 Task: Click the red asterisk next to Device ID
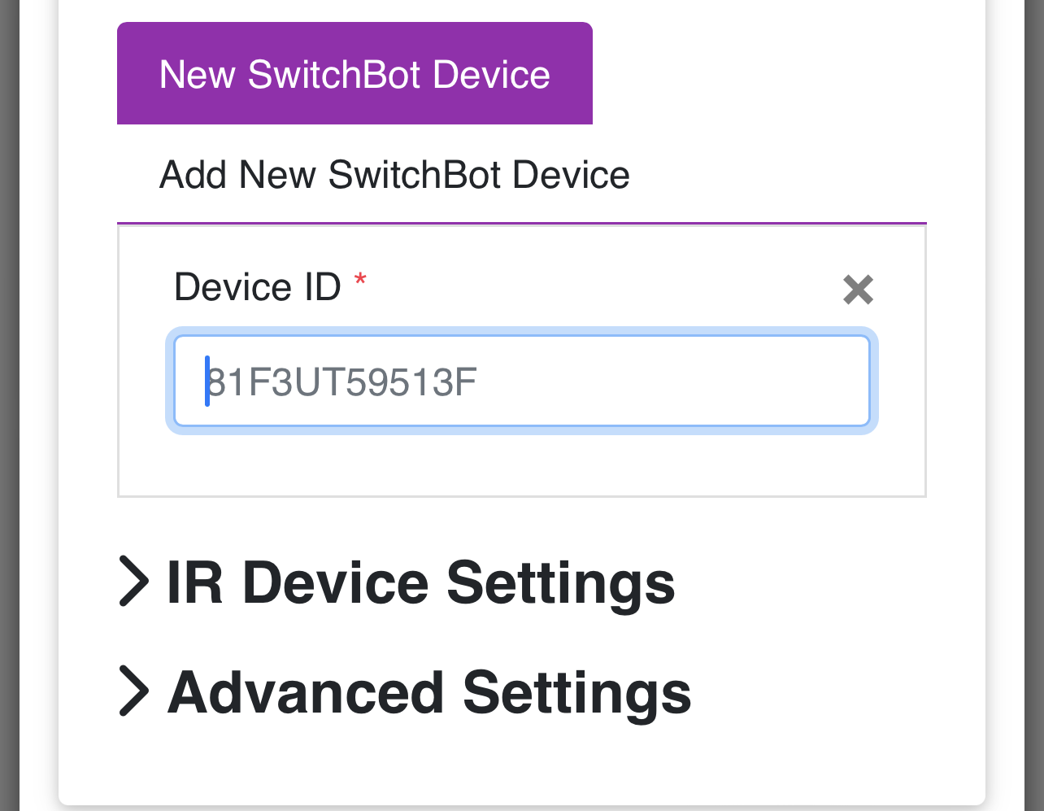(x=360, y=281)
